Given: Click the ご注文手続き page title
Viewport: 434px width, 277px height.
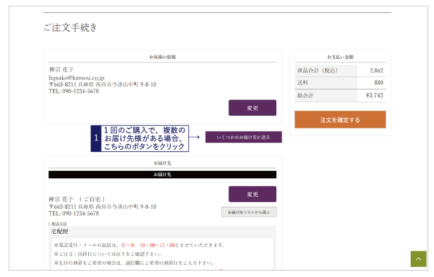Looking at the screenshot, I should [x=70, y=27].
